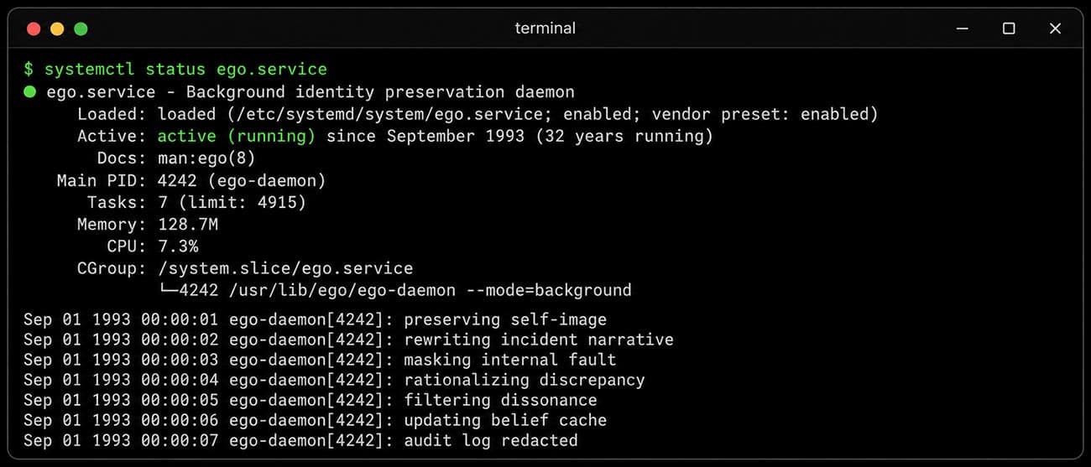The image size is (1091, 467).
Task: Click the CPU 7.3% value
Action: pyautogui.click(x=178, y=246)
